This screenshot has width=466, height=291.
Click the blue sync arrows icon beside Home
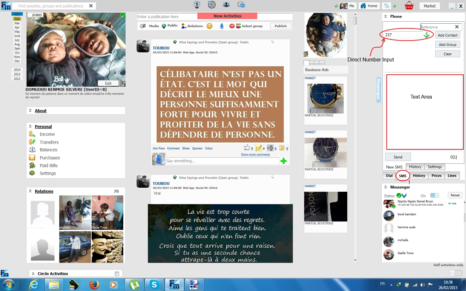[x=386, y=6]
